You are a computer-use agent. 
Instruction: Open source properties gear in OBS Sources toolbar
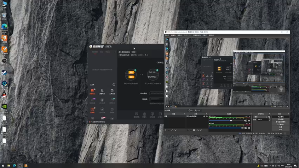[194, 130]
